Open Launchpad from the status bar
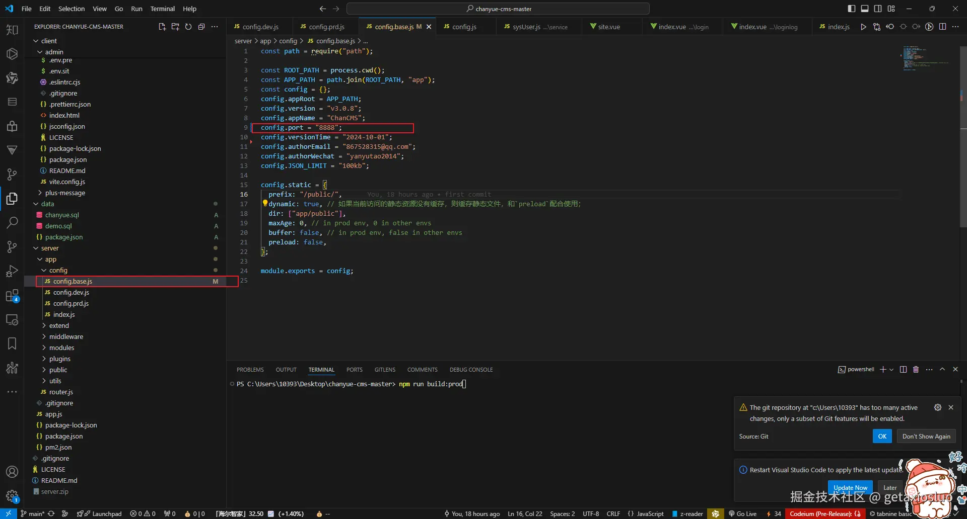Viewport: 967px width, 519px height. [x=100, y=513]
